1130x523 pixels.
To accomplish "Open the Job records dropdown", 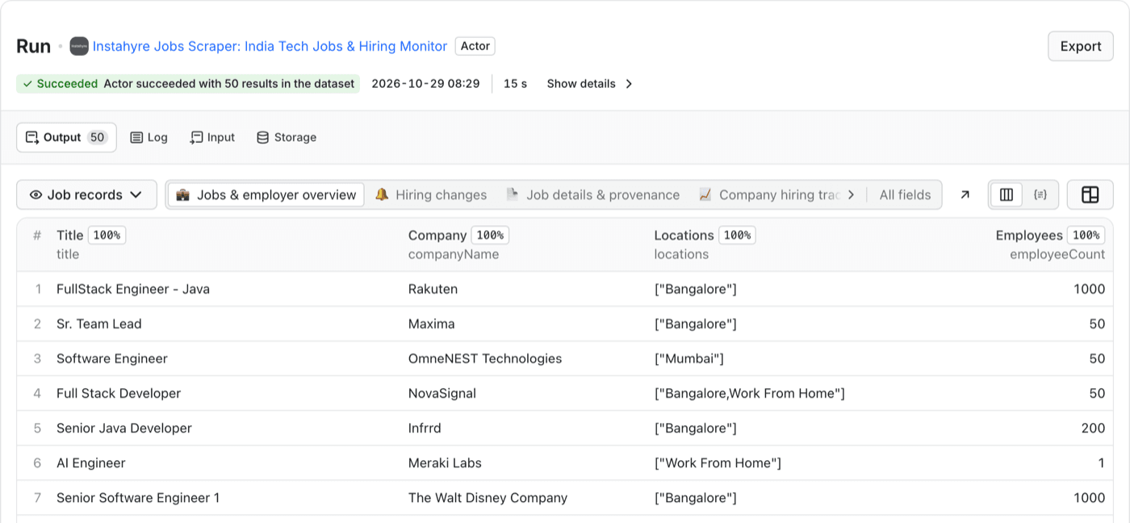I will tap(86, 195).
